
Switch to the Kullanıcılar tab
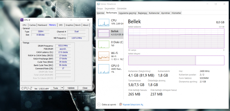pos(154,13)
